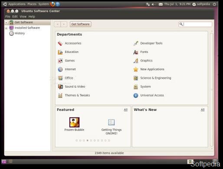Image resolution: width=223 pixels, height=169 pixels.
Task: Click the date and time in top panel
Action: coord(177,4)
